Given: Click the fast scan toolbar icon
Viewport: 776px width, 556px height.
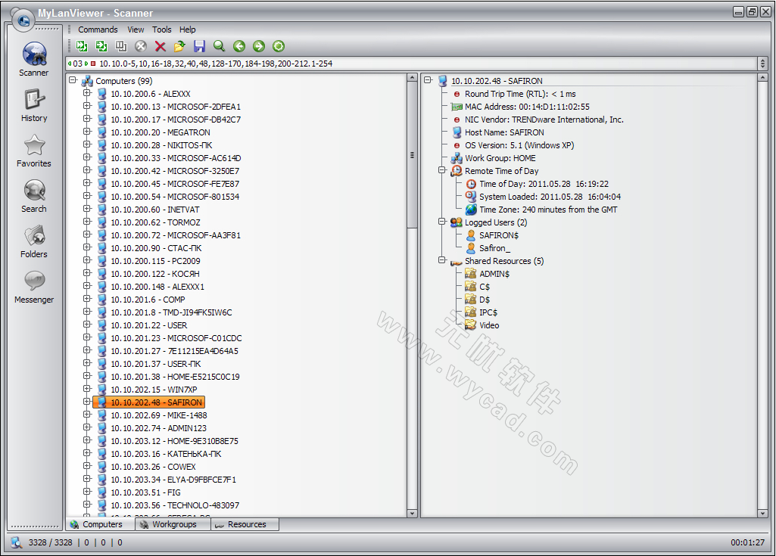Looking at the screenshot, I should coord(82,46).
